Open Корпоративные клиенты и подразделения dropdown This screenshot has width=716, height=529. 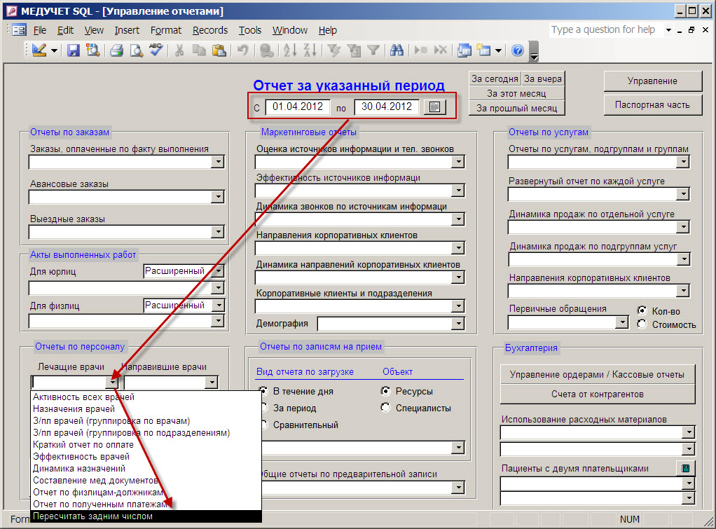click(x=458, y=306)
